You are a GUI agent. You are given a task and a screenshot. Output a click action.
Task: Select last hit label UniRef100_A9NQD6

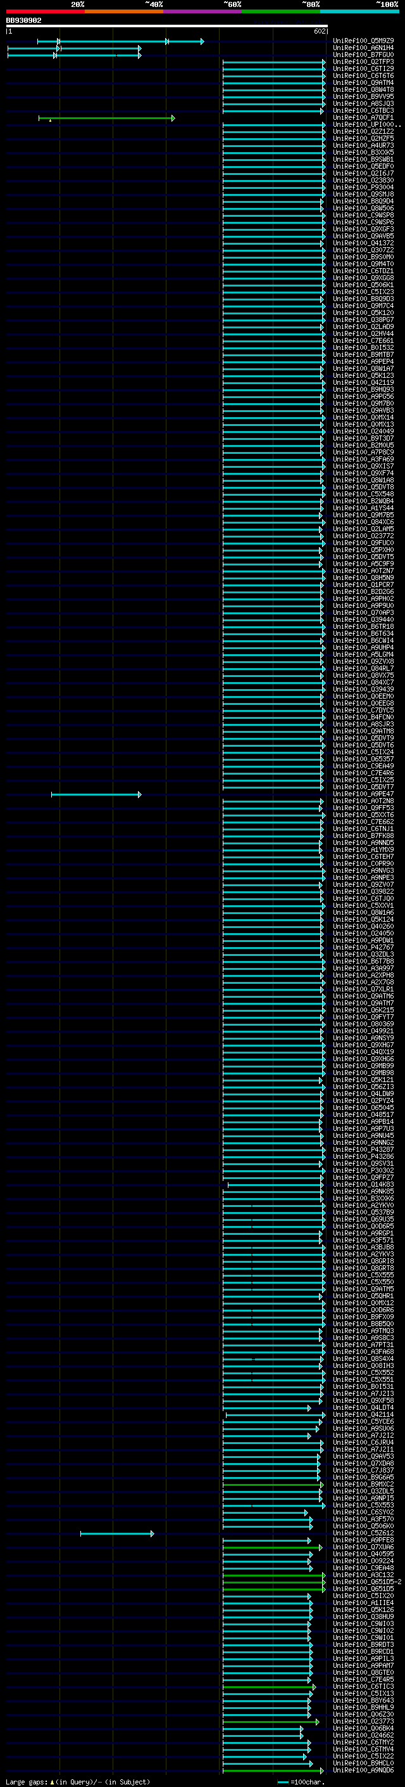pyautogui.click(x=363, y=1771)
